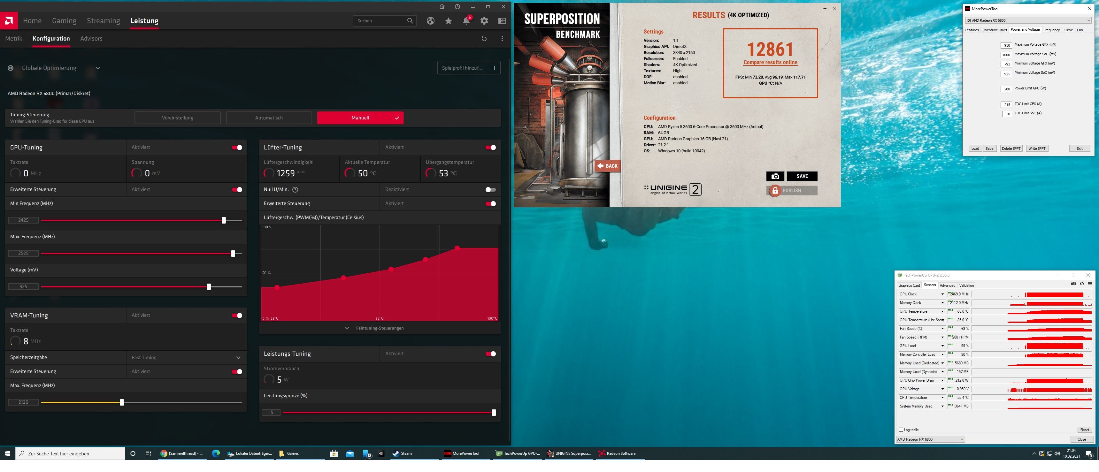Click Min Frequenz slider handle
The image size is (1099, 472).
click(x=224, y=220)
